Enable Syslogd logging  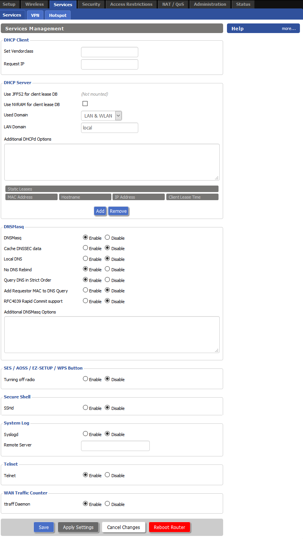[x=86, y=434]
